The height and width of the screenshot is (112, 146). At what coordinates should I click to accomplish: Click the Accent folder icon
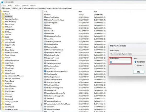(3, 14)
